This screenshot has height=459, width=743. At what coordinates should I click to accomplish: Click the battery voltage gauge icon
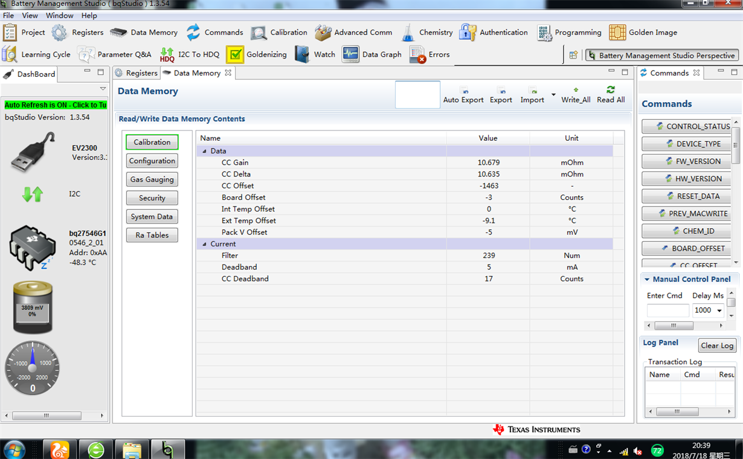[33, 307]
